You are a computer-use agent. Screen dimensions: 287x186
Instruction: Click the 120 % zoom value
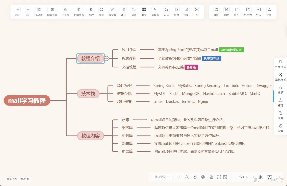point(243,177)
